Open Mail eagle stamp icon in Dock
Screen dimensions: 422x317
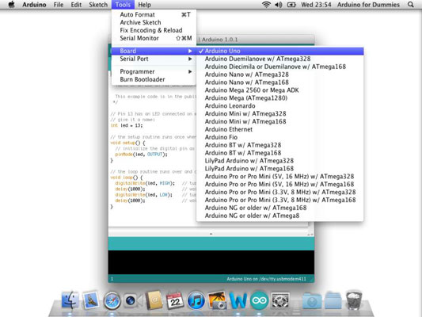91,300
